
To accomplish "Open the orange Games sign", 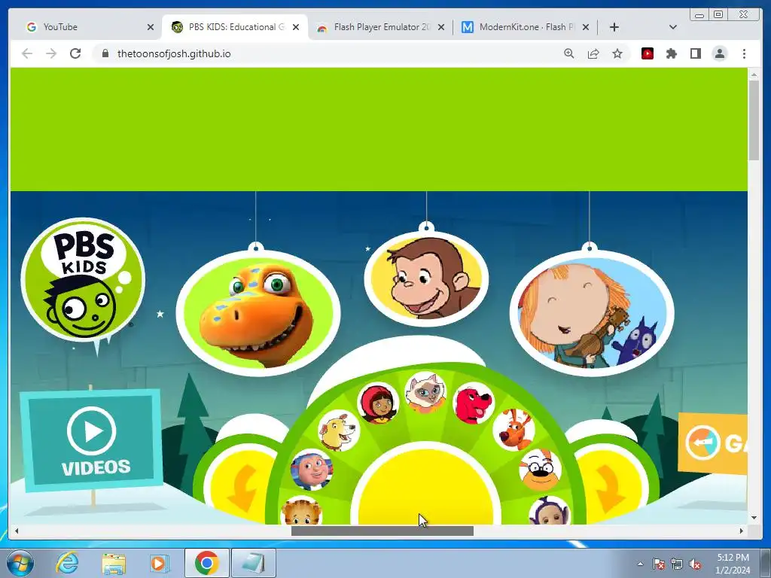I will point(712,444).
